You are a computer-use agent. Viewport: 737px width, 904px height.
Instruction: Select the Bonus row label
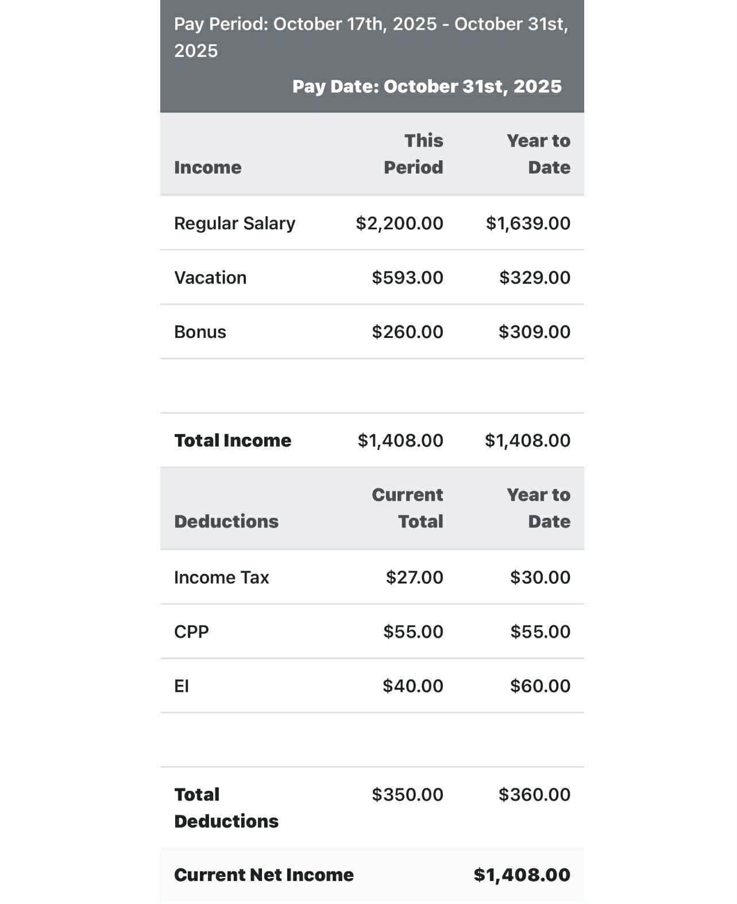pyautogui.click(x=200, y=332)
